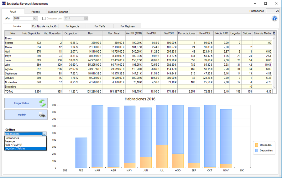Click the RevPAR column header
The width and height of the screenshot is (282, 178).
click(x=151, y=33)
